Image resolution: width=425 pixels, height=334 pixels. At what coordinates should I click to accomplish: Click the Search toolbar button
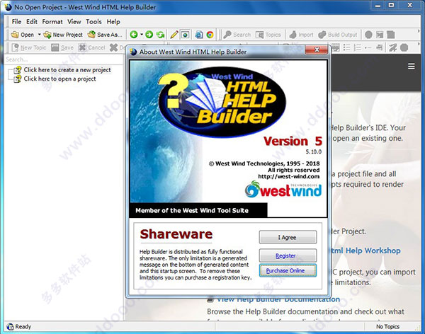pos(237,35)
